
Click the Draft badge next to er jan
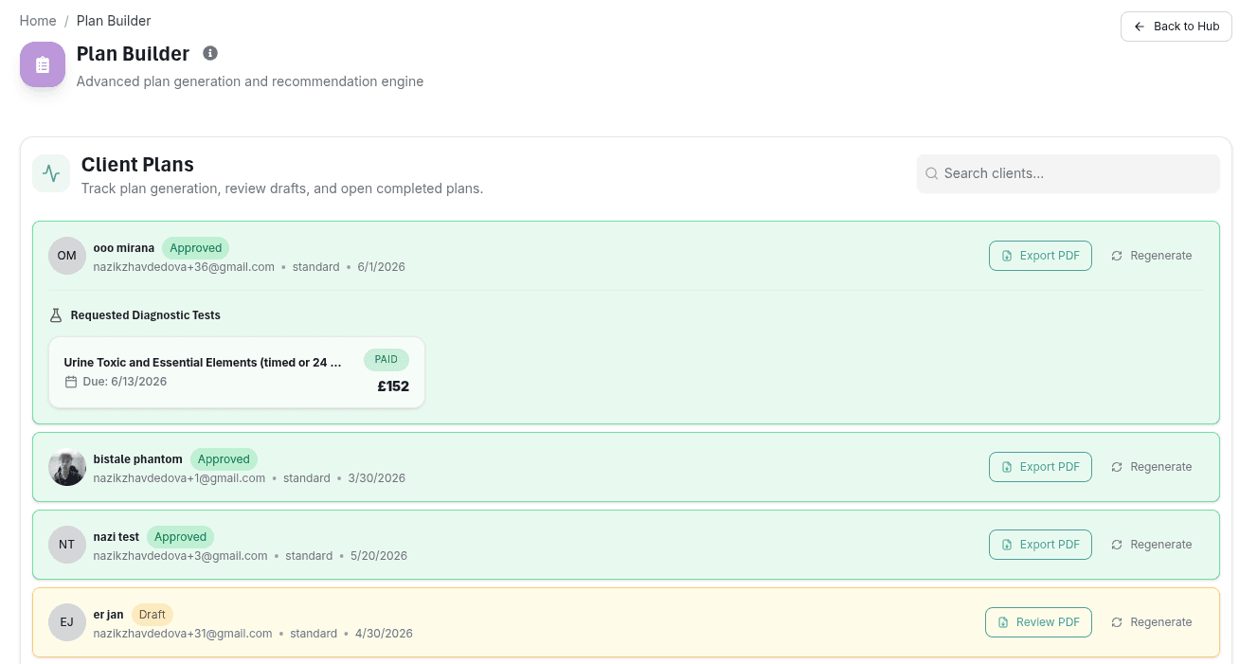tap(153, 615)
